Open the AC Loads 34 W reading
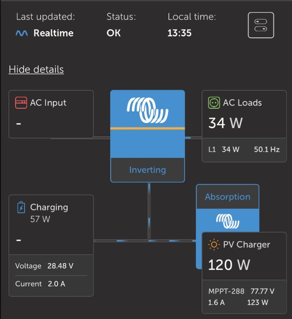Viewport: 292px width, 319px height. click(225, 123)
